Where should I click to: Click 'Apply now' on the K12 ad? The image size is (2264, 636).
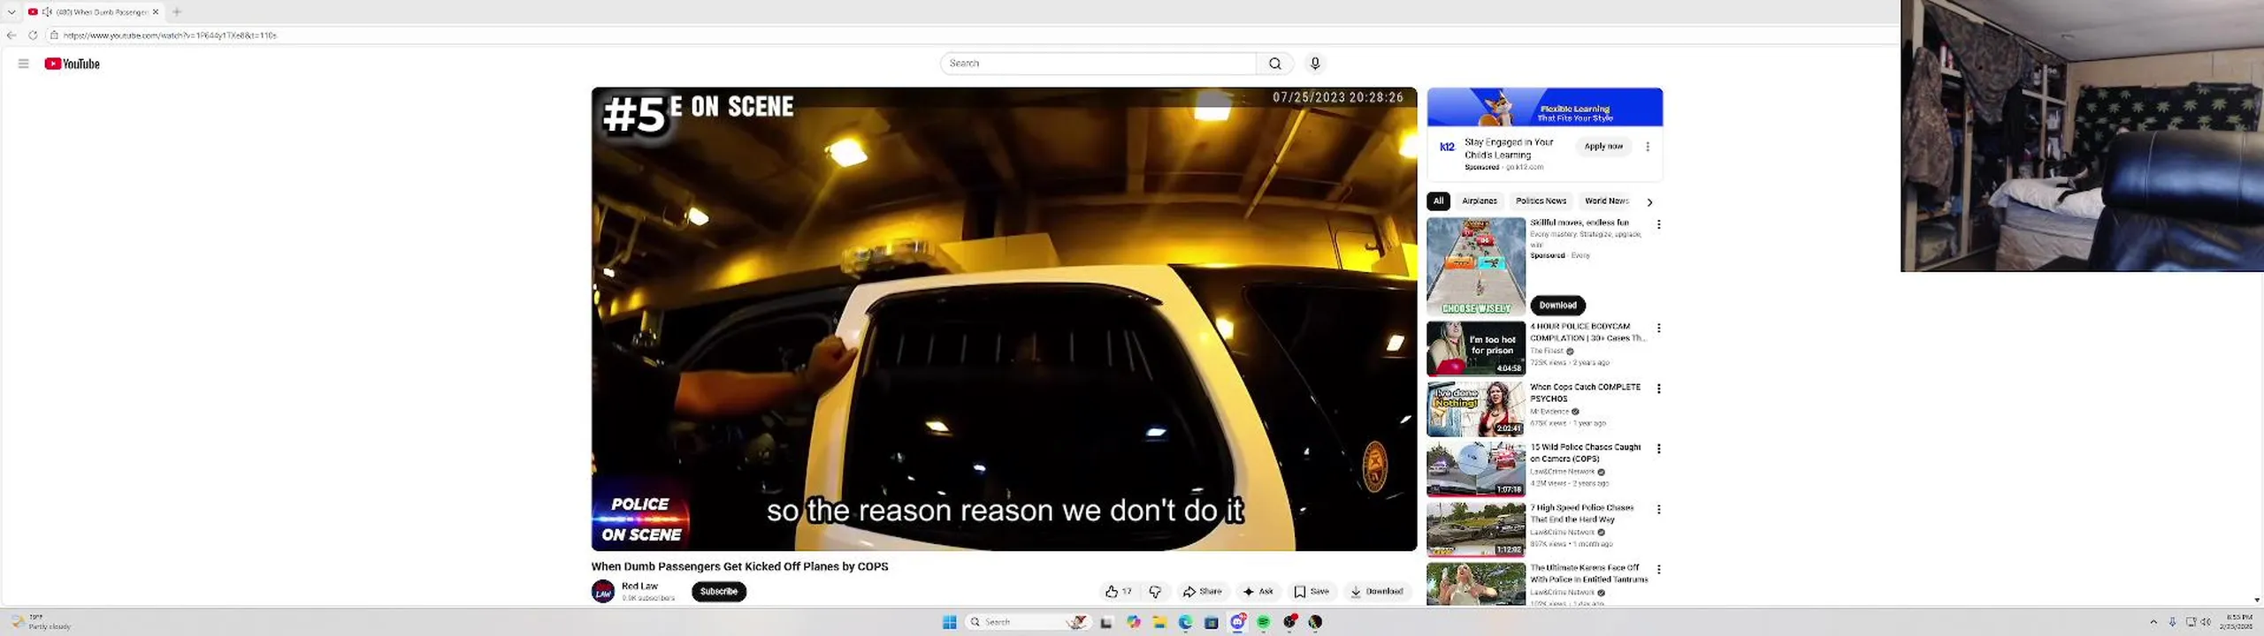pos(1603,147)
